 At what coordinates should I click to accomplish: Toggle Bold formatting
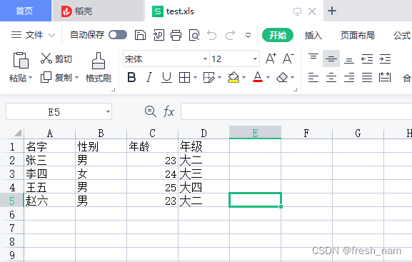tap(131, 78)
